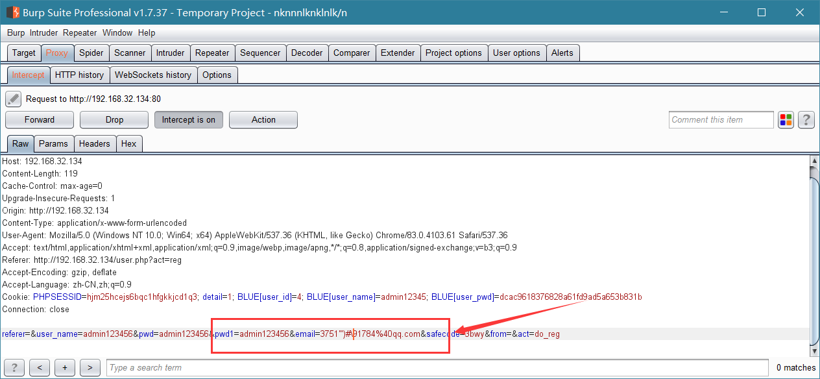This screenshot has width=820, height=379.
Task: Open the Proxy Options sub-tab
Action: click(217, 75)
